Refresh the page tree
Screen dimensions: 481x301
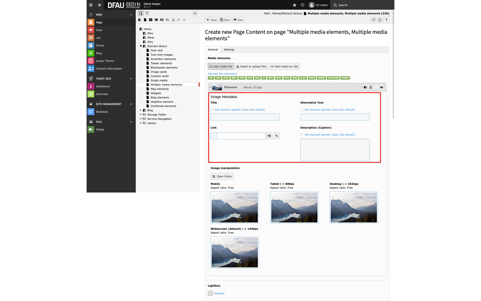point(195,13)
